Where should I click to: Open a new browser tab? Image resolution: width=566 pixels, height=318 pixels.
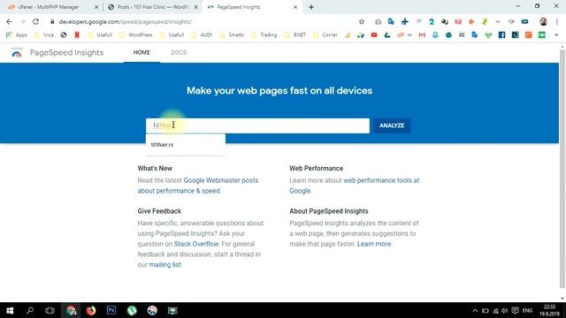tap(311, 7)
